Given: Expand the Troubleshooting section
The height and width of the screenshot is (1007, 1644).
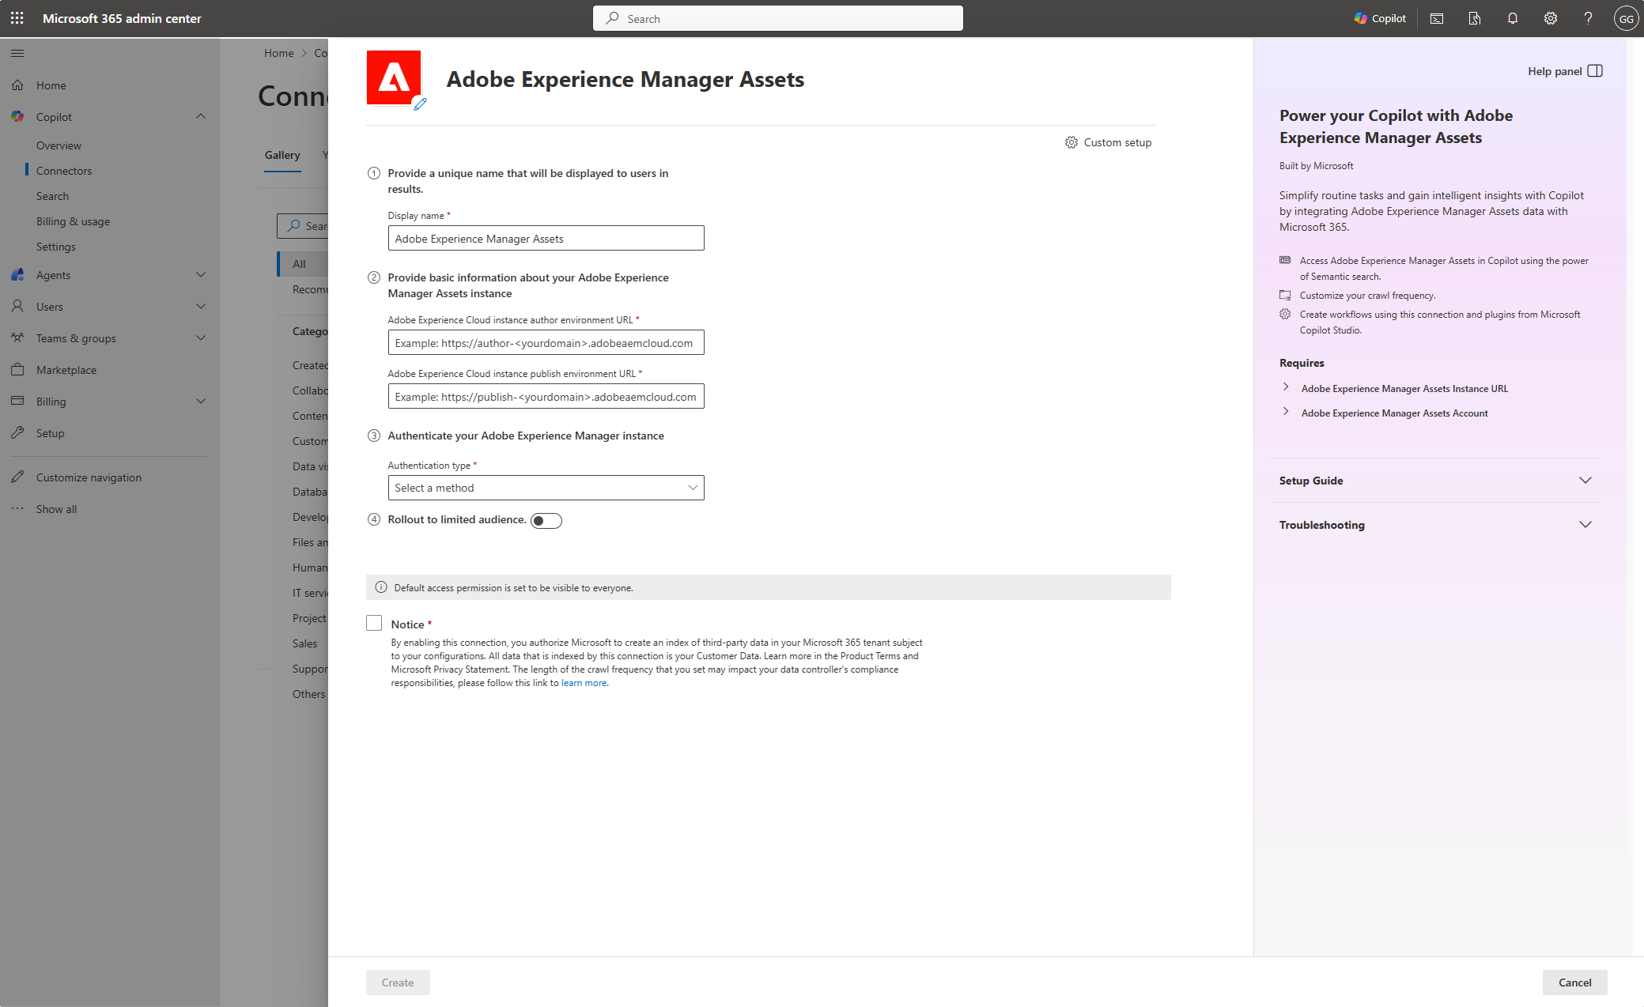Looking at the screenshot, I should pos(1434,525).
